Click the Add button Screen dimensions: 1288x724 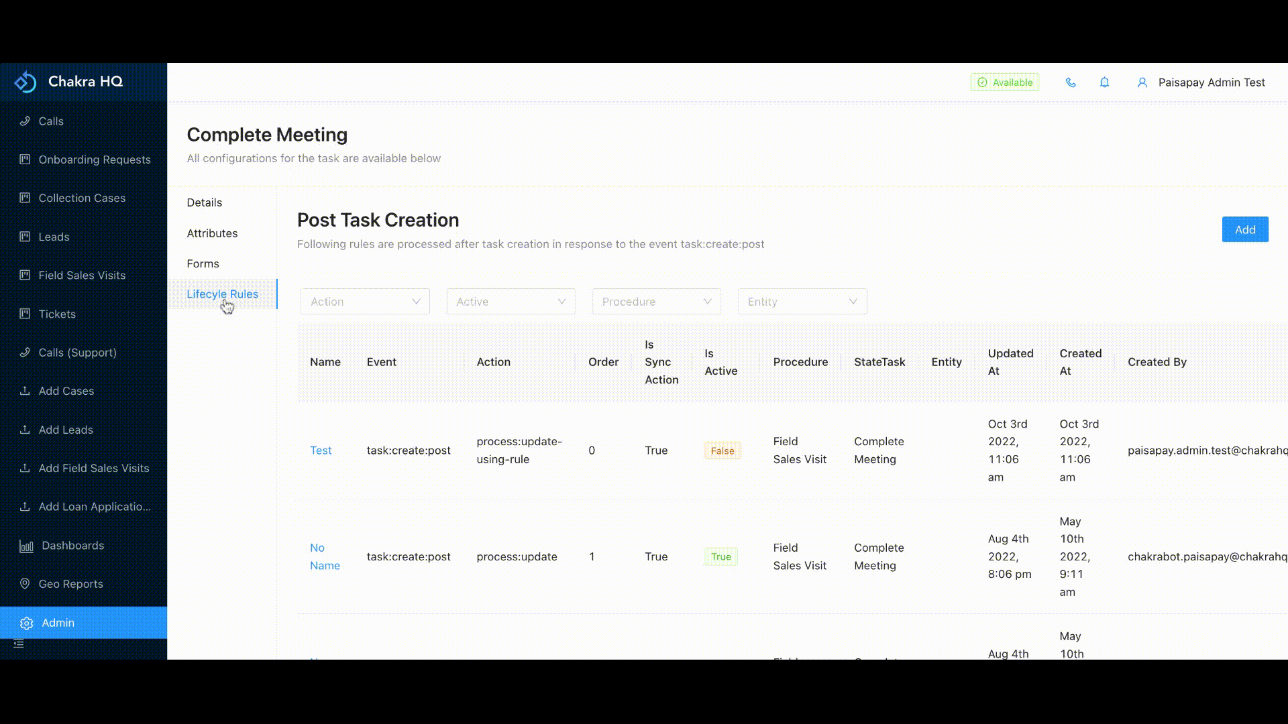click(x=1245, y=229)
